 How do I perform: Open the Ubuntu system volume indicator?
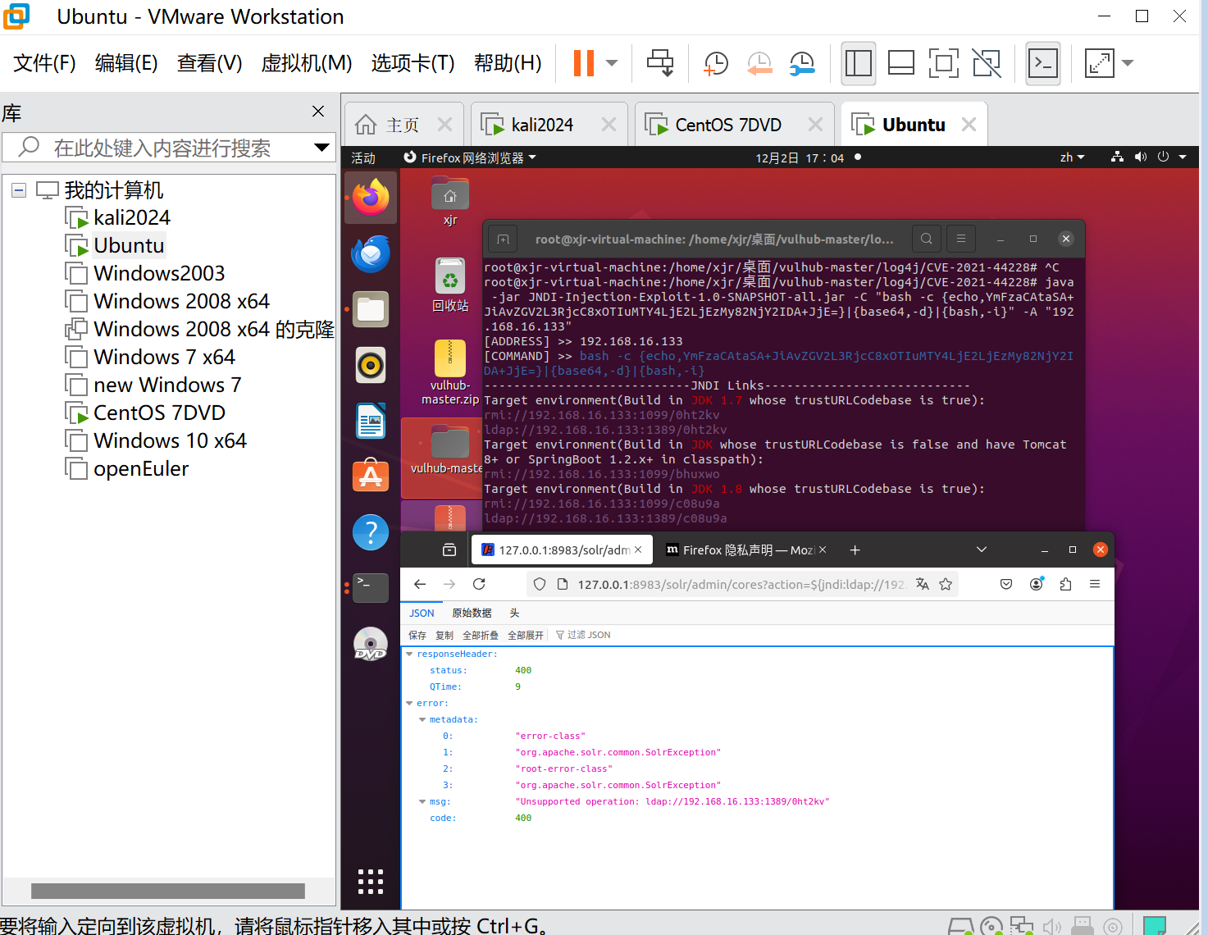pos(1140,157)
